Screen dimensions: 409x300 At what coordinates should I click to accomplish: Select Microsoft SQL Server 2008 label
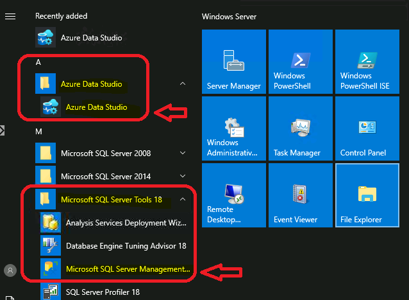[x=106, y=153]
